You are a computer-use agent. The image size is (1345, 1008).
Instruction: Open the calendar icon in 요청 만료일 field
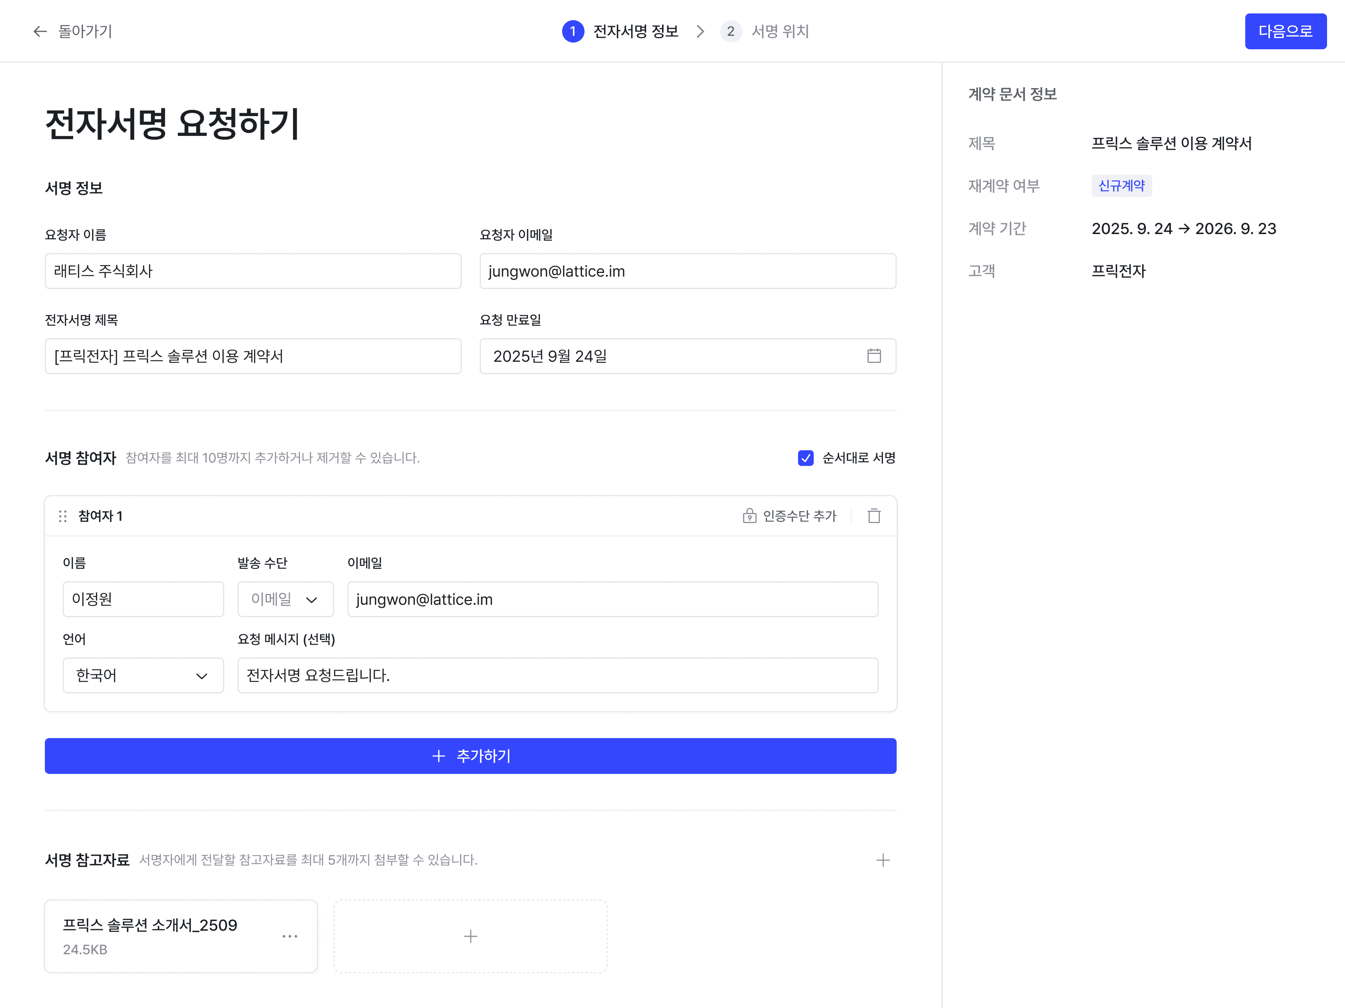pos(874,356)
